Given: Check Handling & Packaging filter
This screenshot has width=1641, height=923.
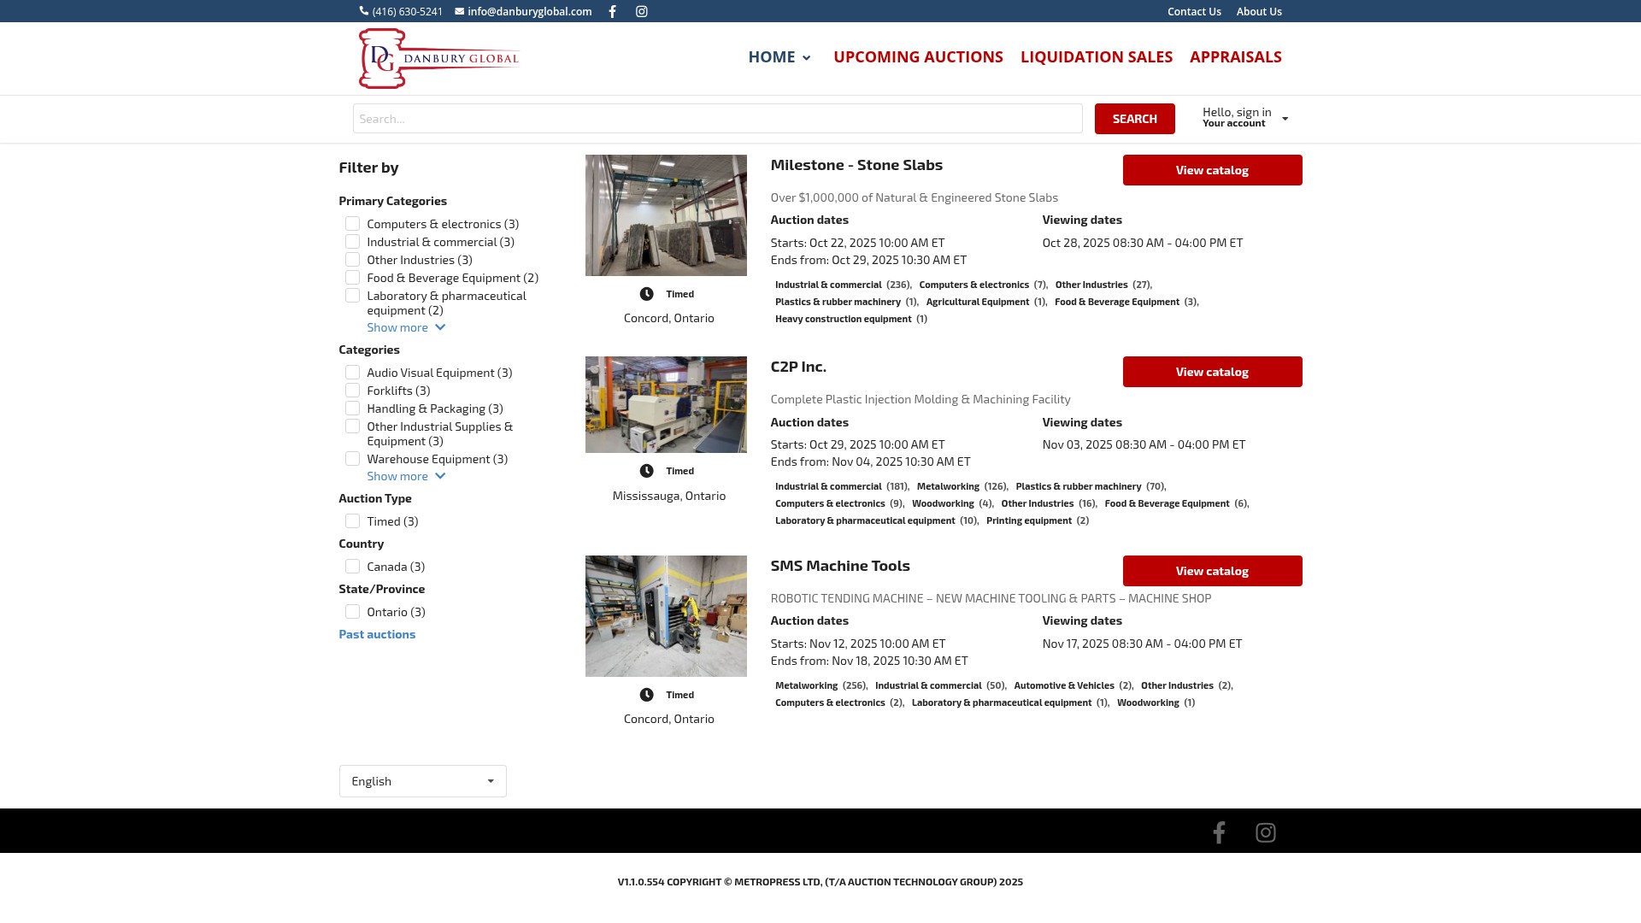Looking at the screenshot, I should click(x=352, y=409).
